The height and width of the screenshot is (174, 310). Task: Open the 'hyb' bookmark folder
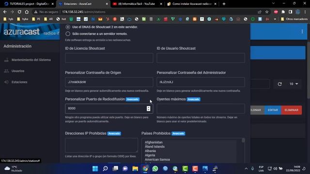8,19
